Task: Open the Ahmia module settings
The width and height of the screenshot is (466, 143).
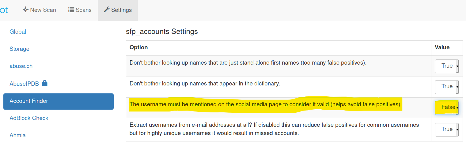Action: pos(17,135)
